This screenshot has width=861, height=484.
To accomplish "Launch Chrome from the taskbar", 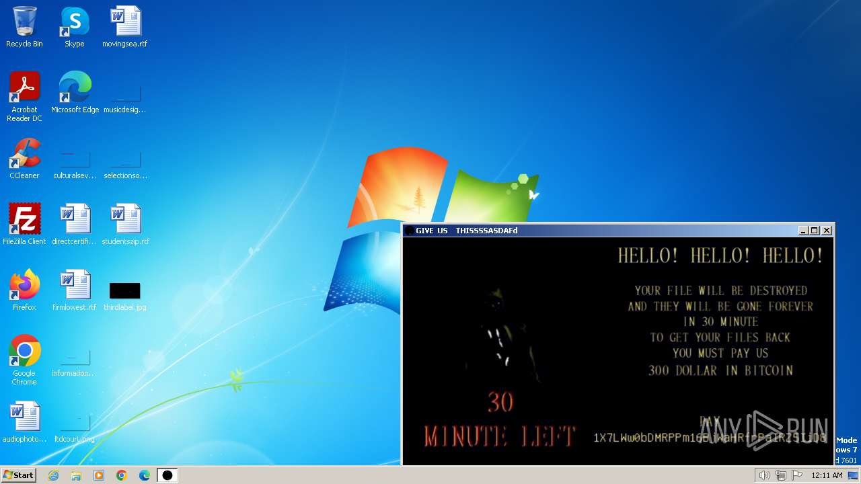I will click(122, 475).
